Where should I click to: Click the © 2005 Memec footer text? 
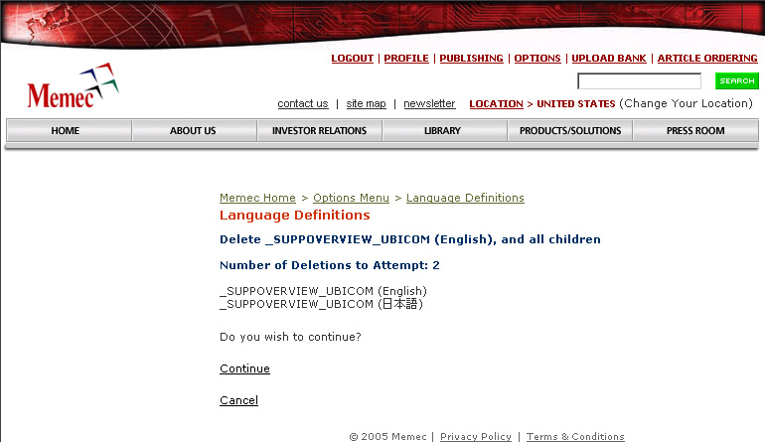(387, 437)
